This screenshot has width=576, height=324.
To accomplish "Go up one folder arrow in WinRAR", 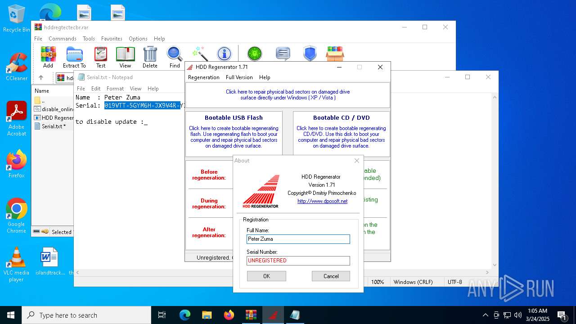I will 41,77.
